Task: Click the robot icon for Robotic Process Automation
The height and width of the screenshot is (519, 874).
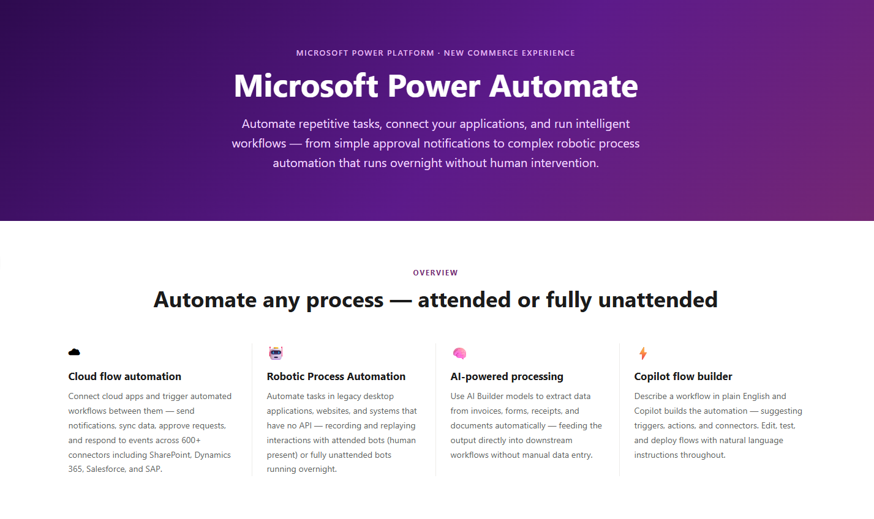Action: [276, 353]
